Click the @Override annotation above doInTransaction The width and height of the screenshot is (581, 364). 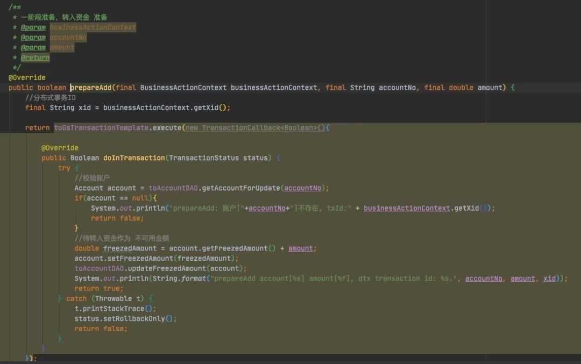pos(60,148)
